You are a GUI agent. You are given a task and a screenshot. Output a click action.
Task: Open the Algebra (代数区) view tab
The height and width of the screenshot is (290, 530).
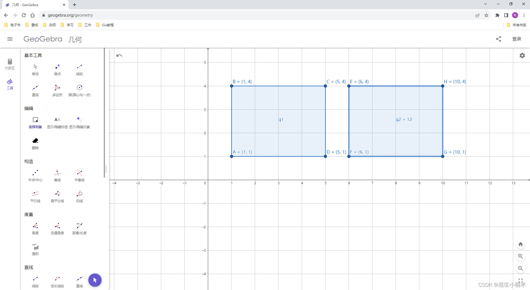[x=10, y=64]
